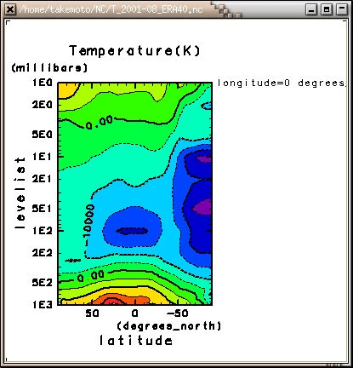Click the -50 latitude tick label
Viewport: 353px width, 368px height.
coord(178,313)
